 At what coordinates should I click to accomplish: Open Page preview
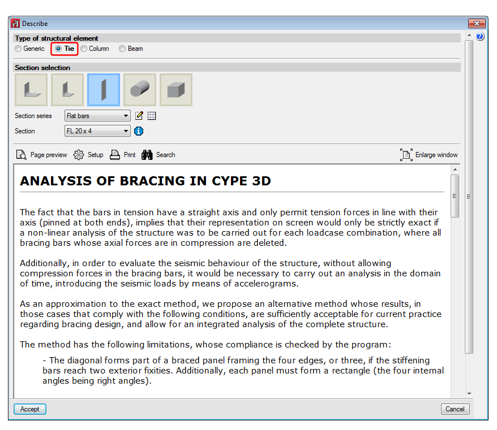coord(49,155)
